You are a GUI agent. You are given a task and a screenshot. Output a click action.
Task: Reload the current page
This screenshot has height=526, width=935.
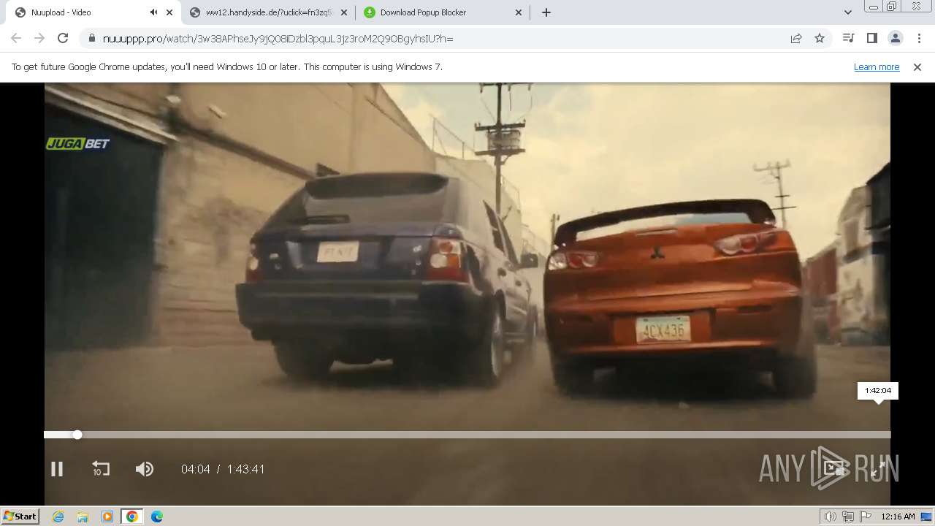pos(63,38)
